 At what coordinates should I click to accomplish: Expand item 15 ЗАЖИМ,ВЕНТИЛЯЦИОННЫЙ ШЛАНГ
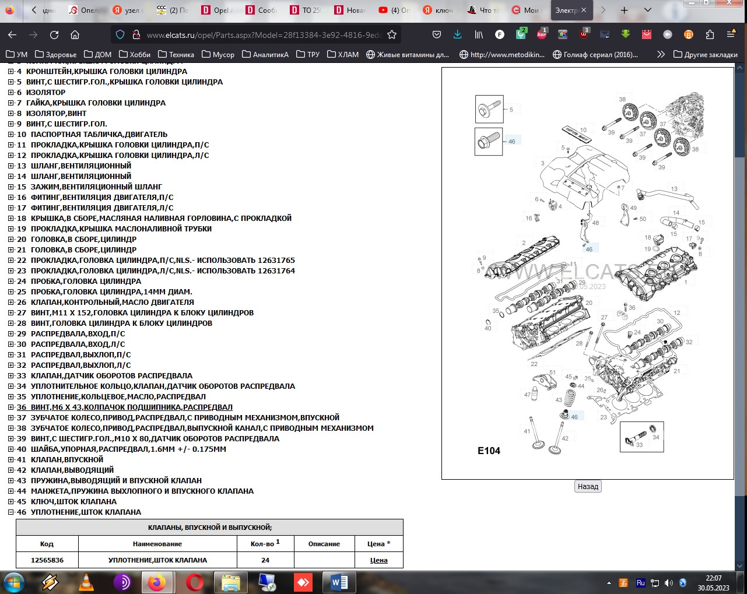coord(10,187)
